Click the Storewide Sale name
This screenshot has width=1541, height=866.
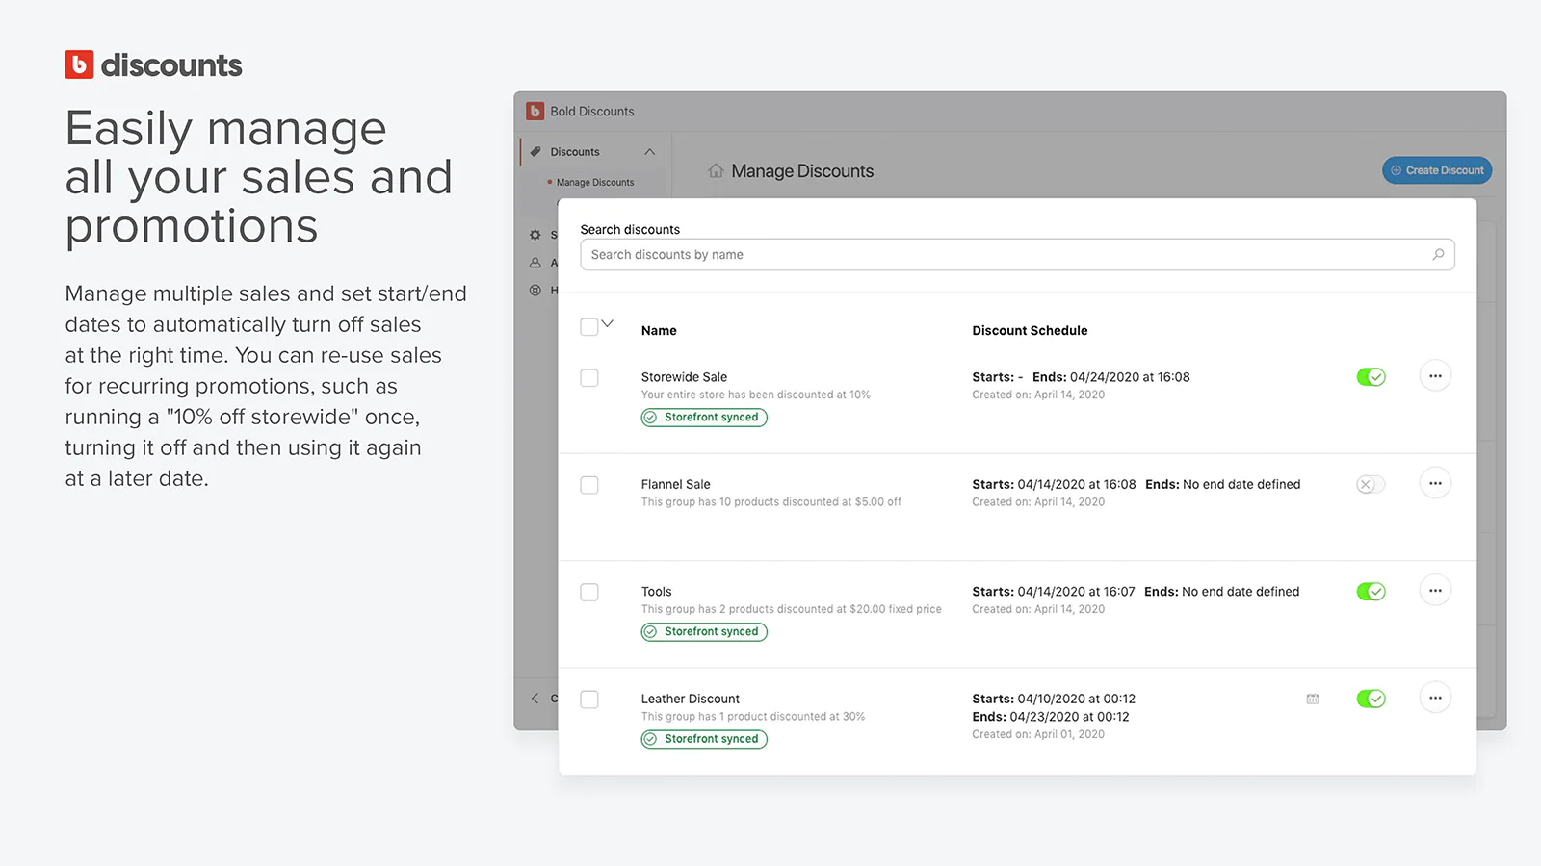tap(684, 377)
